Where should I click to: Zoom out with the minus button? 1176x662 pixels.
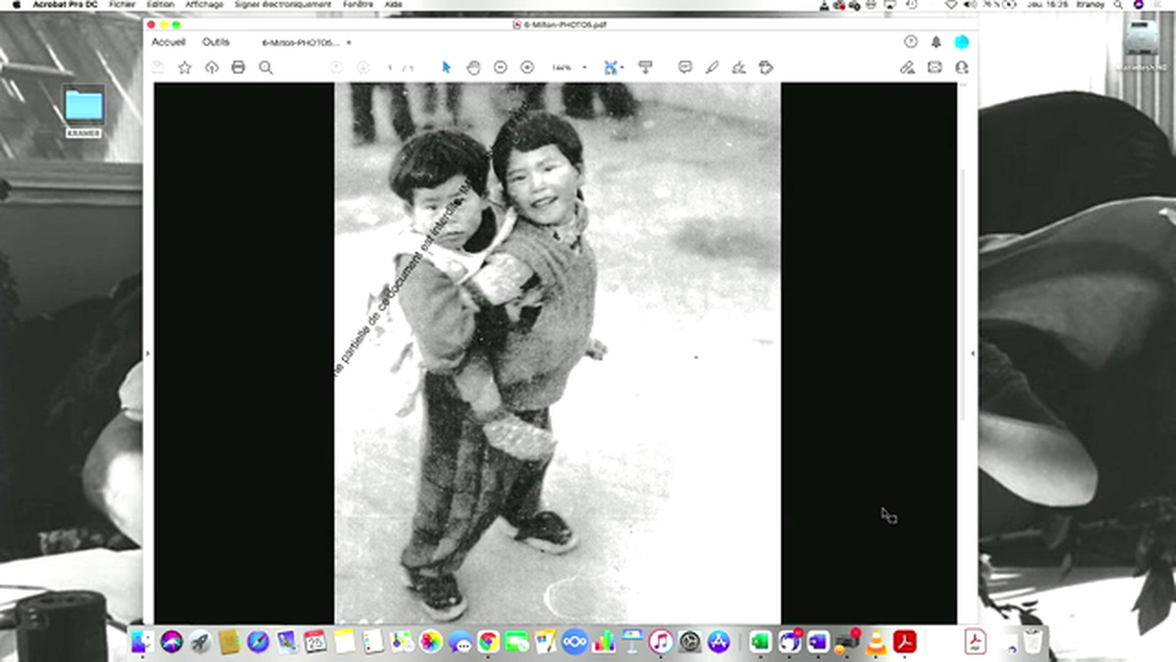(x=500, y=67)
